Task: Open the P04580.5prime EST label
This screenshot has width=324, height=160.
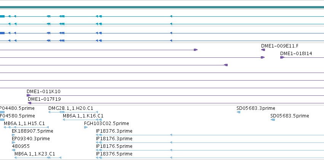Action: pyautogui.click(x=17, y=116)
